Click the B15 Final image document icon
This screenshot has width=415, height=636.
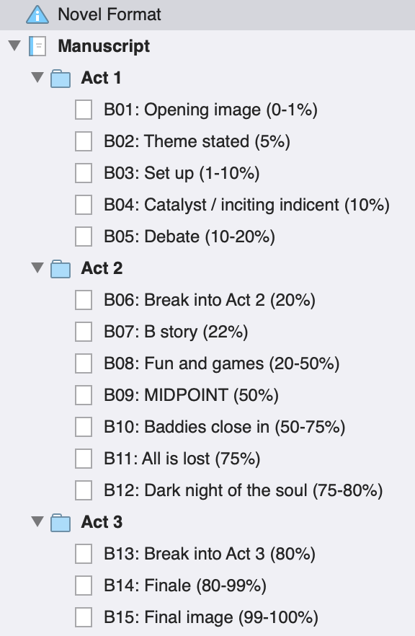click(84, 617)
